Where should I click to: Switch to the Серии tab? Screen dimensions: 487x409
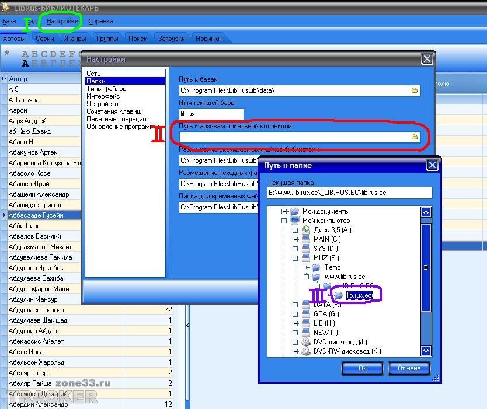(45, 39)
